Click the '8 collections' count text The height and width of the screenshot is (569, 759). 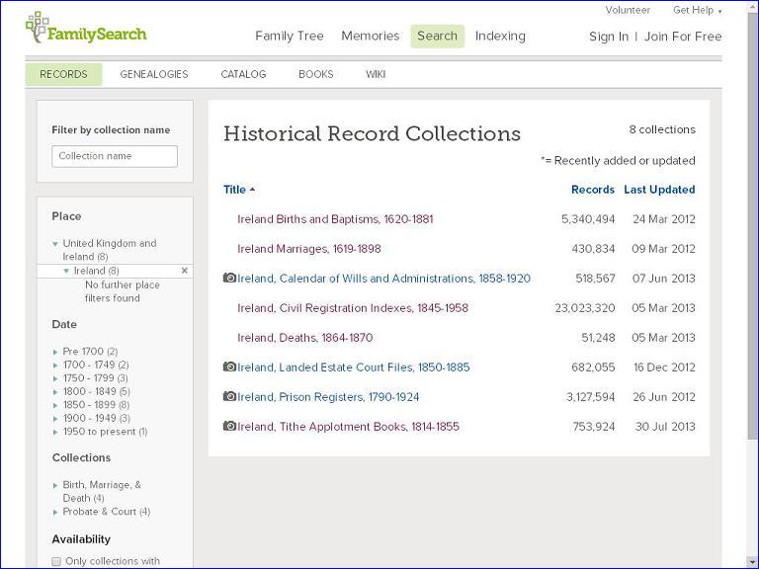point(662,129)
